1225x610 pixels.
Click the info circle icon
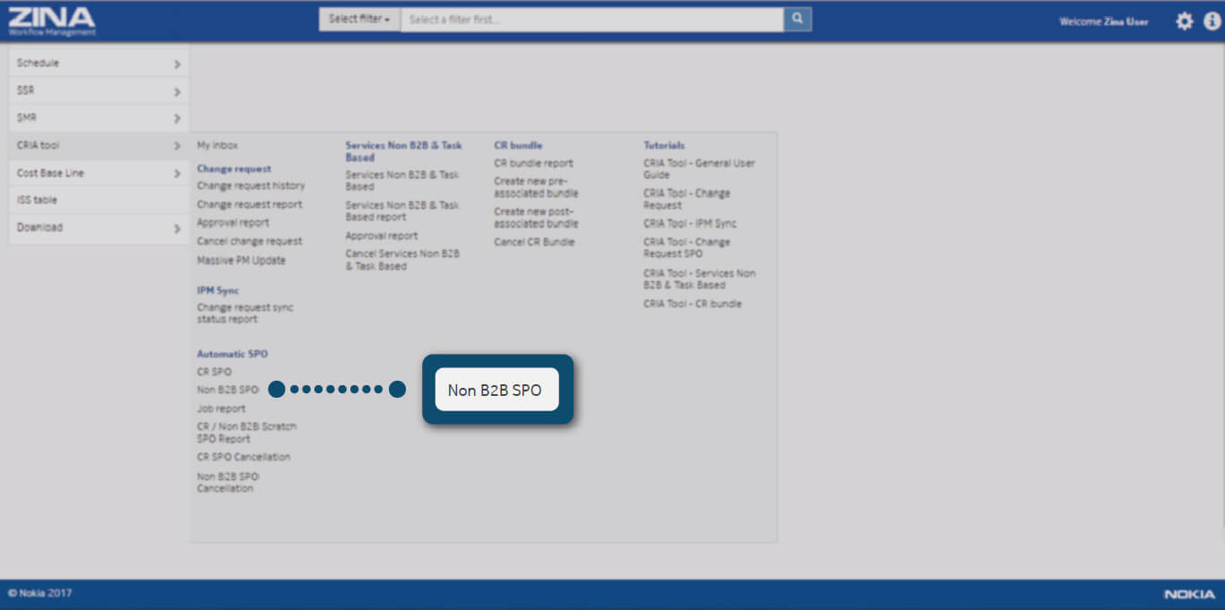[x=1212, y=21]
